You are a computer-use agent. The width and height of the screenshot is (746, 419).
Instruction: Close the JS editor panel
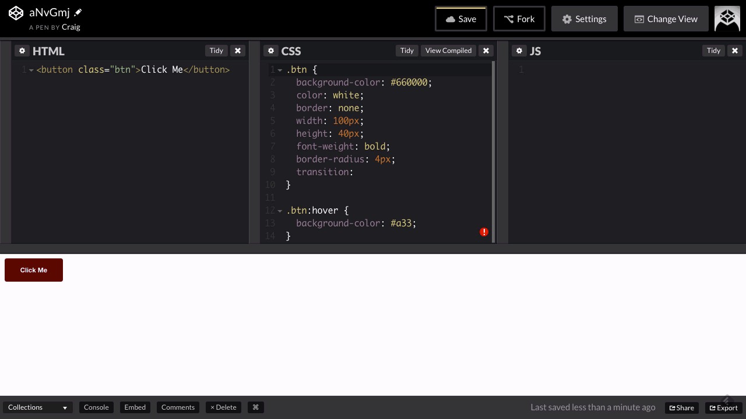click(x=735, y=51)
